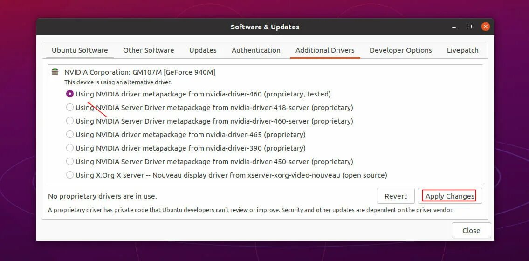Screen dimensions: 529x261
Task: Open the Authentication tab
Action: [x=256, y=50]
